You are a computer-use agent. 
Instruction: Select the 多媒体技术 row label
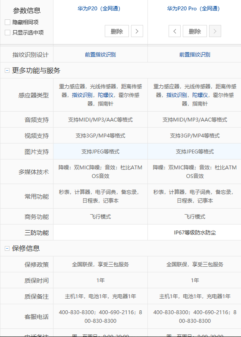pyautogui.click(x=34, y=172)
